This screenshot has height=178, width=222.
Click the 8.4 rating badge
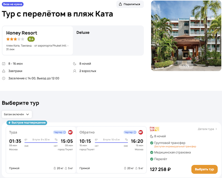pos(31,39)
